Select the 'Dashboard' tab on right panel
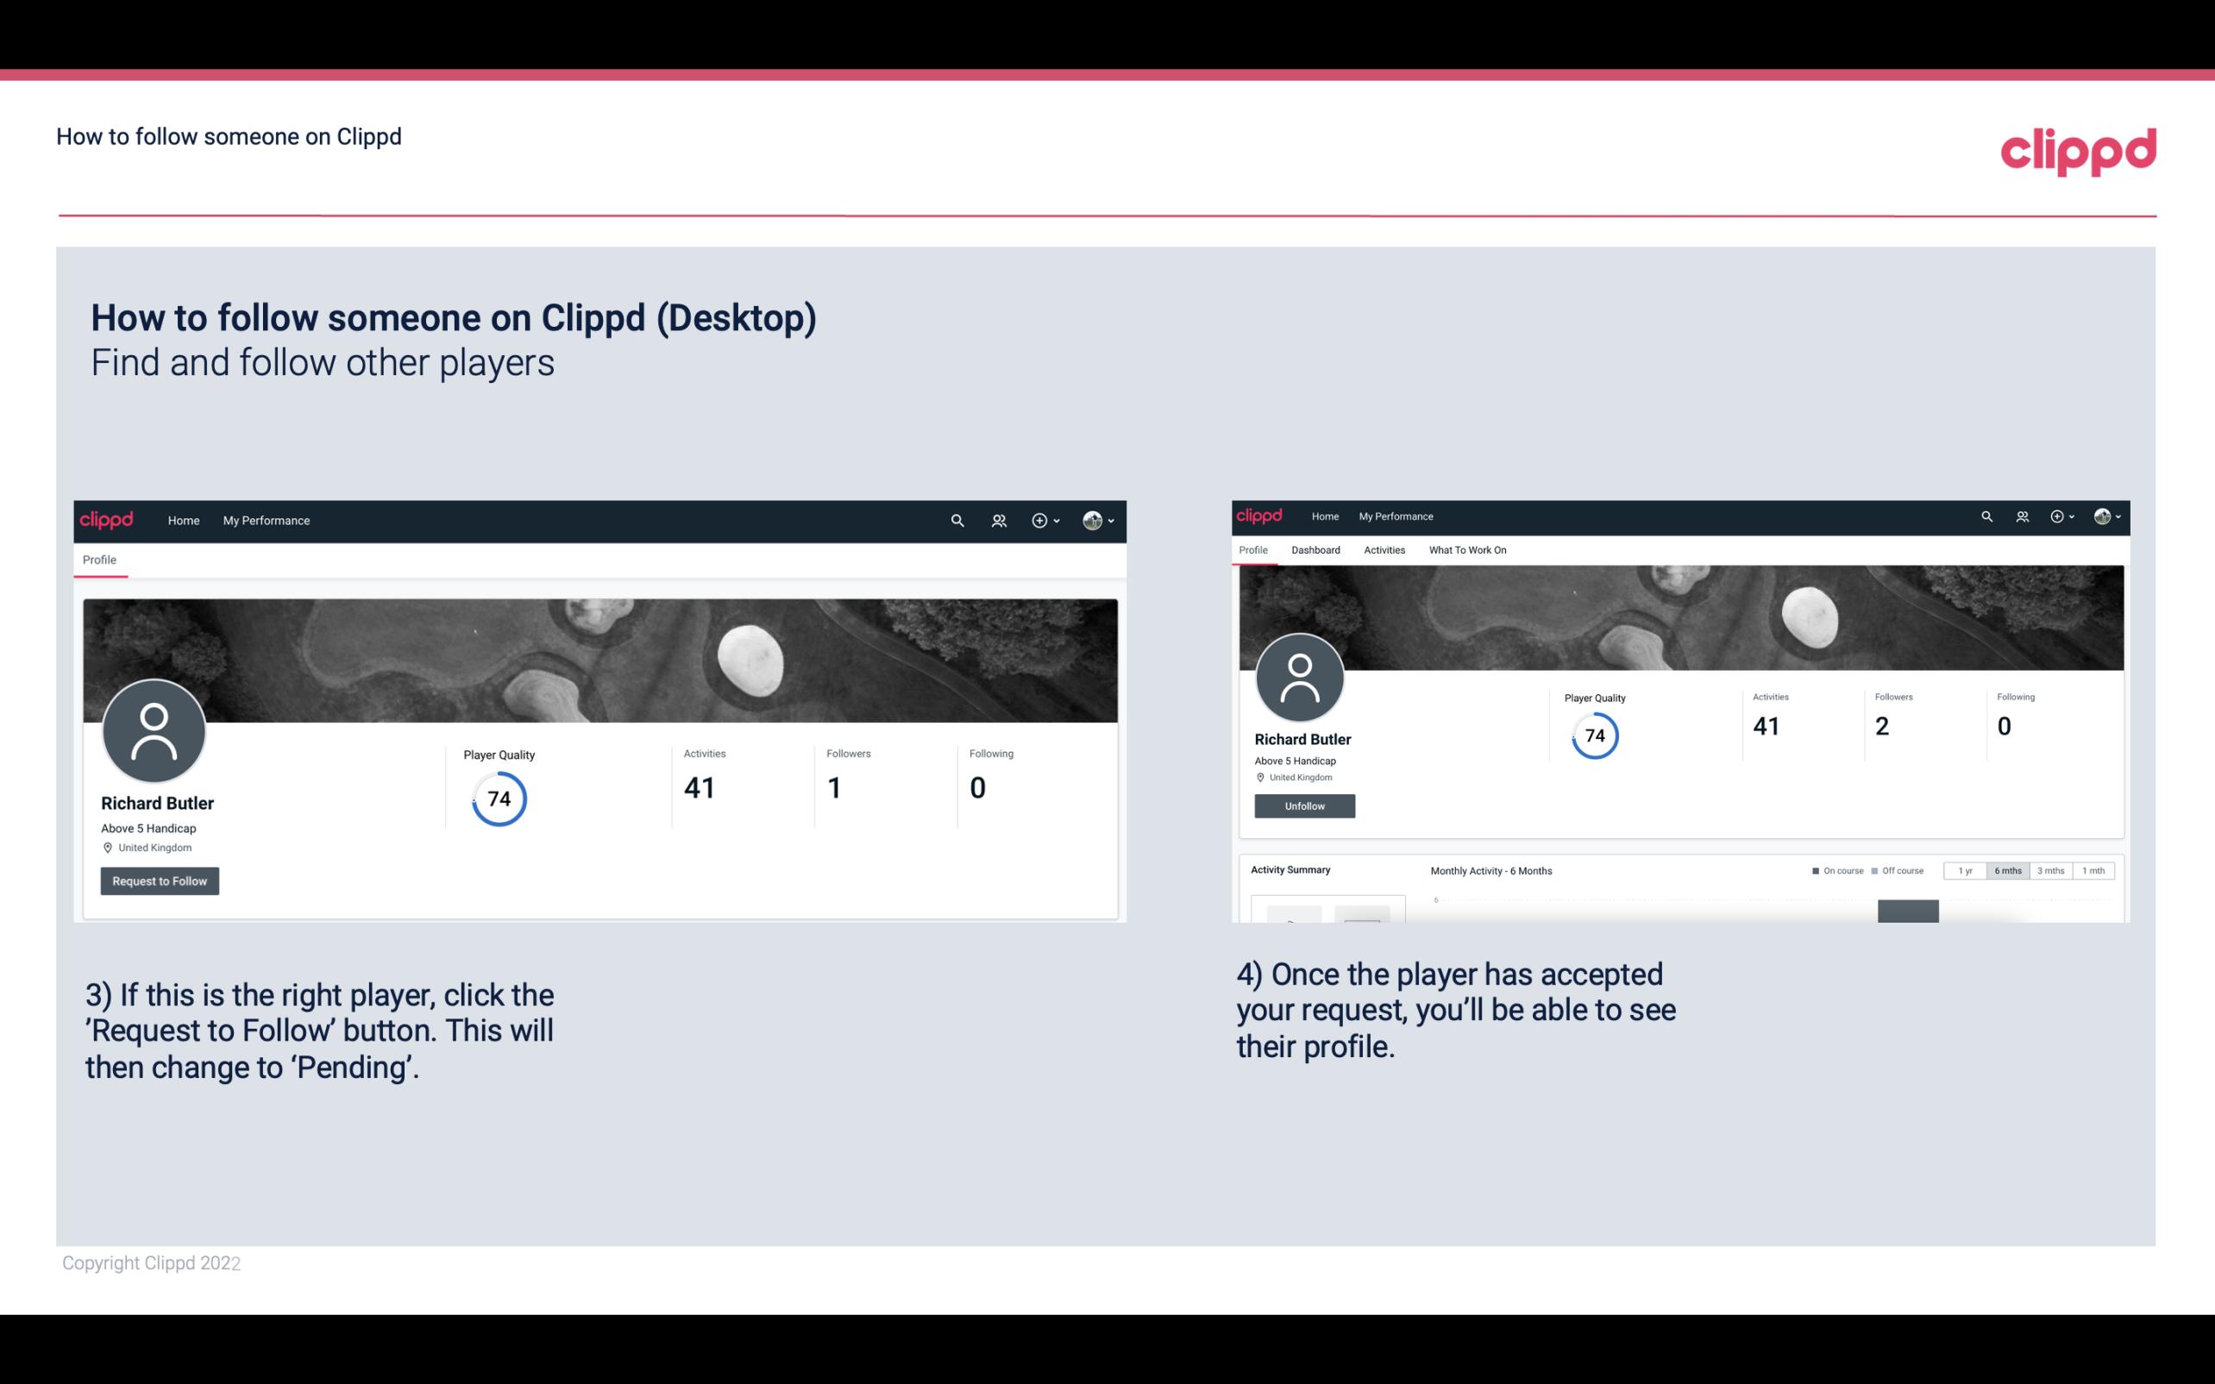This screenshot has width=2215, height=1384. pyautogui.click(x=1315, y=550)
